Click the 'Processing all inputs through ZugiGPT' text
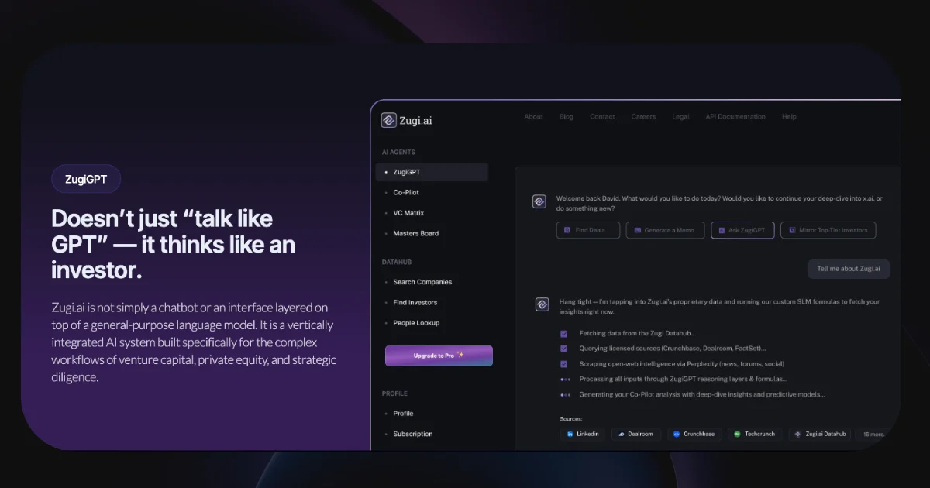This screenshot has height=488, width=930. tap(684, 380)
